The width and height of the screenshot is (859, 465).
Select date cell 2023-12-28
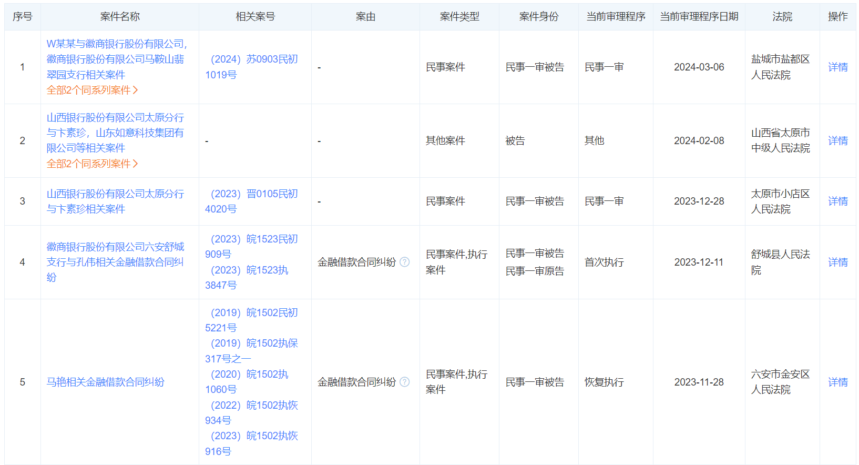(699, 201)
